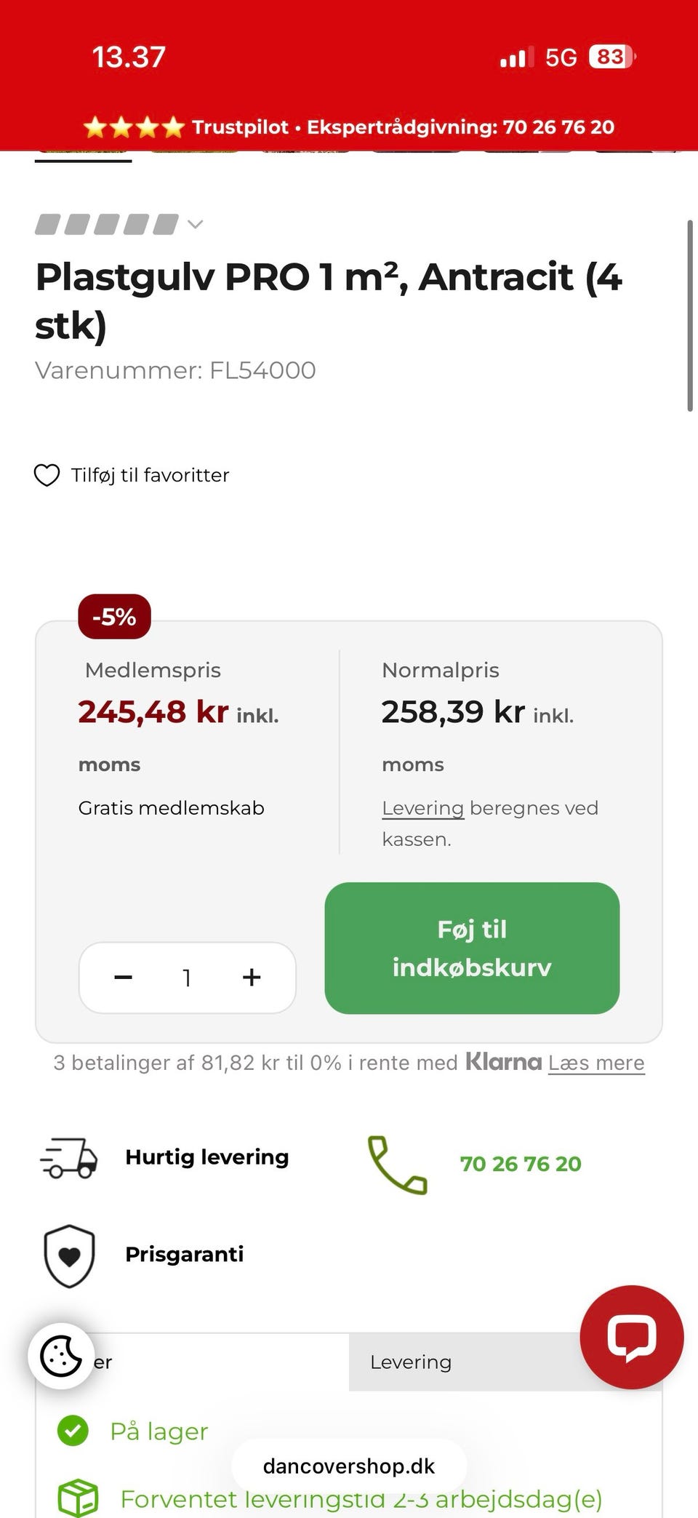Decrease quantity with minus button
The width and height of the screenshot is (698, 1518).
pyautogui.click(x=124, y=978)
